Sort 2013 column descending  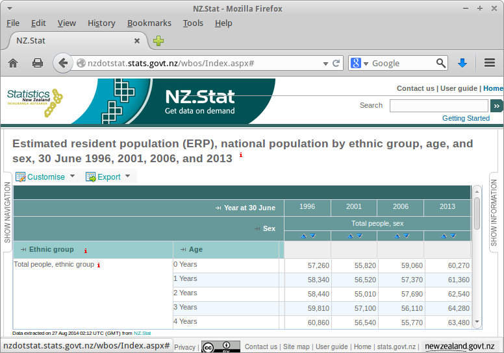453,236
